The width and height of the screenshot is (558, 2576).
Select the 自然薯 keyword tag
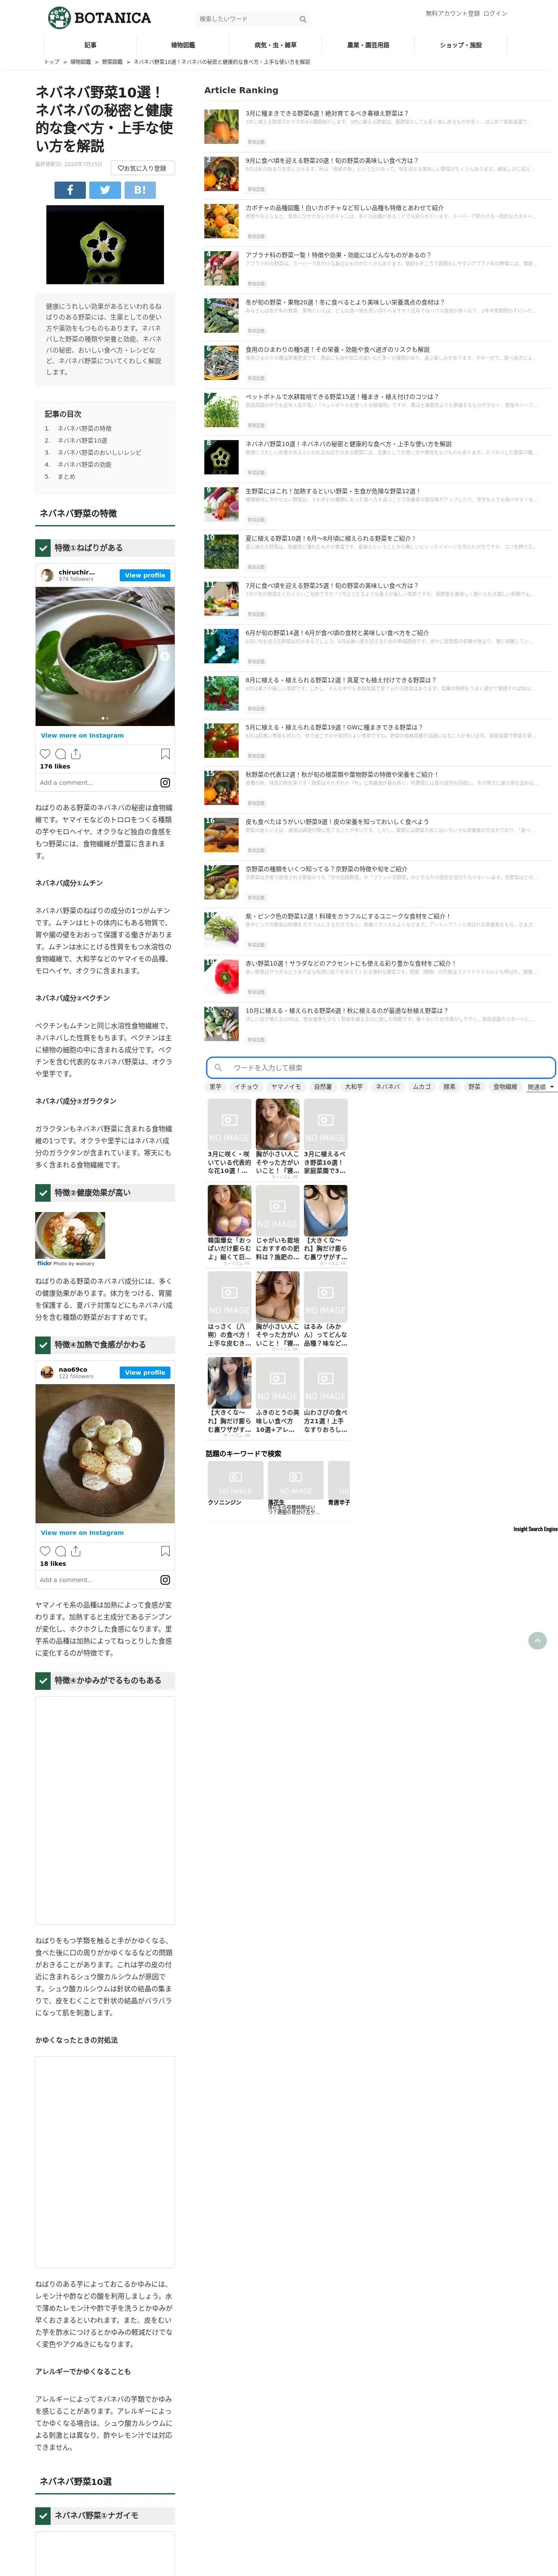pyautogui.click(x=323, y=1086)
